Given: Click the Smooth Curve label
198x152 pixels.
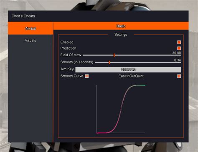Looking at the screenshot, I should click(72, 76).
